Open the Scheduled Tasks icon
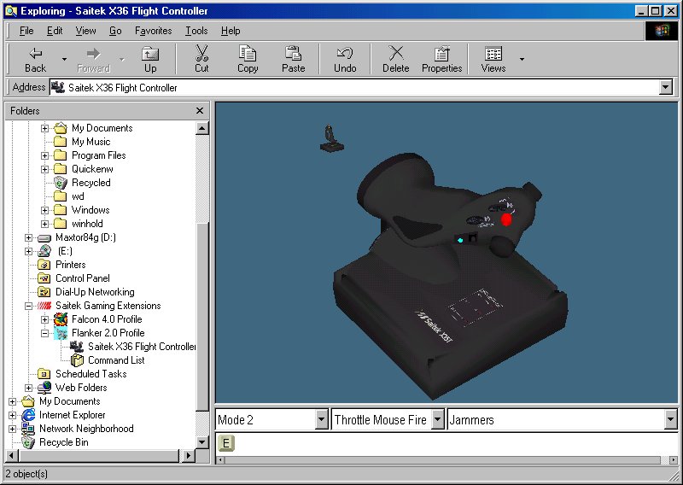Screen dimensions: 683x485 tap(44, 374)
